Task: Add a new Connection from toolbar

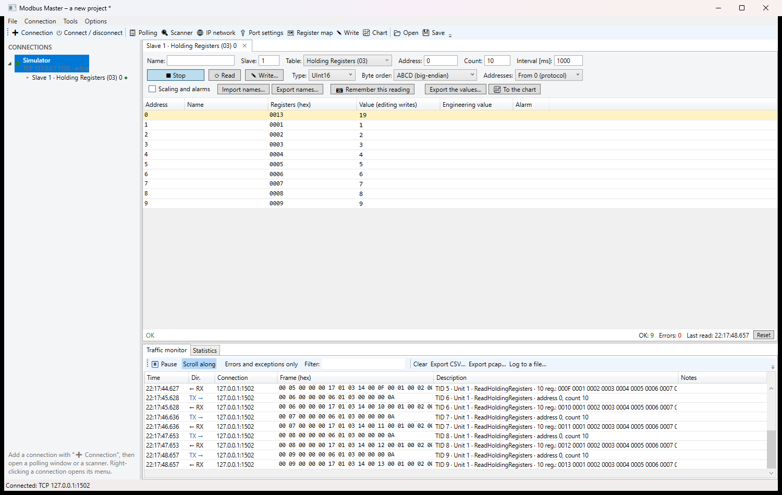Action: [32, 33]
